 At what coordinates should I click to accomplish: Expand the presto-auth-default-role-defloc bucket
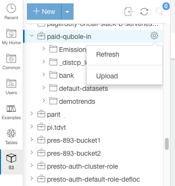32,178
